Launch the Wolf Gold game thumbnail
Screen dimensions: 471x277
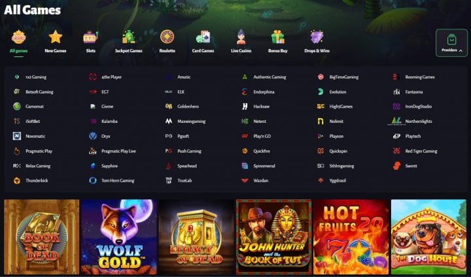coord(119,236)
